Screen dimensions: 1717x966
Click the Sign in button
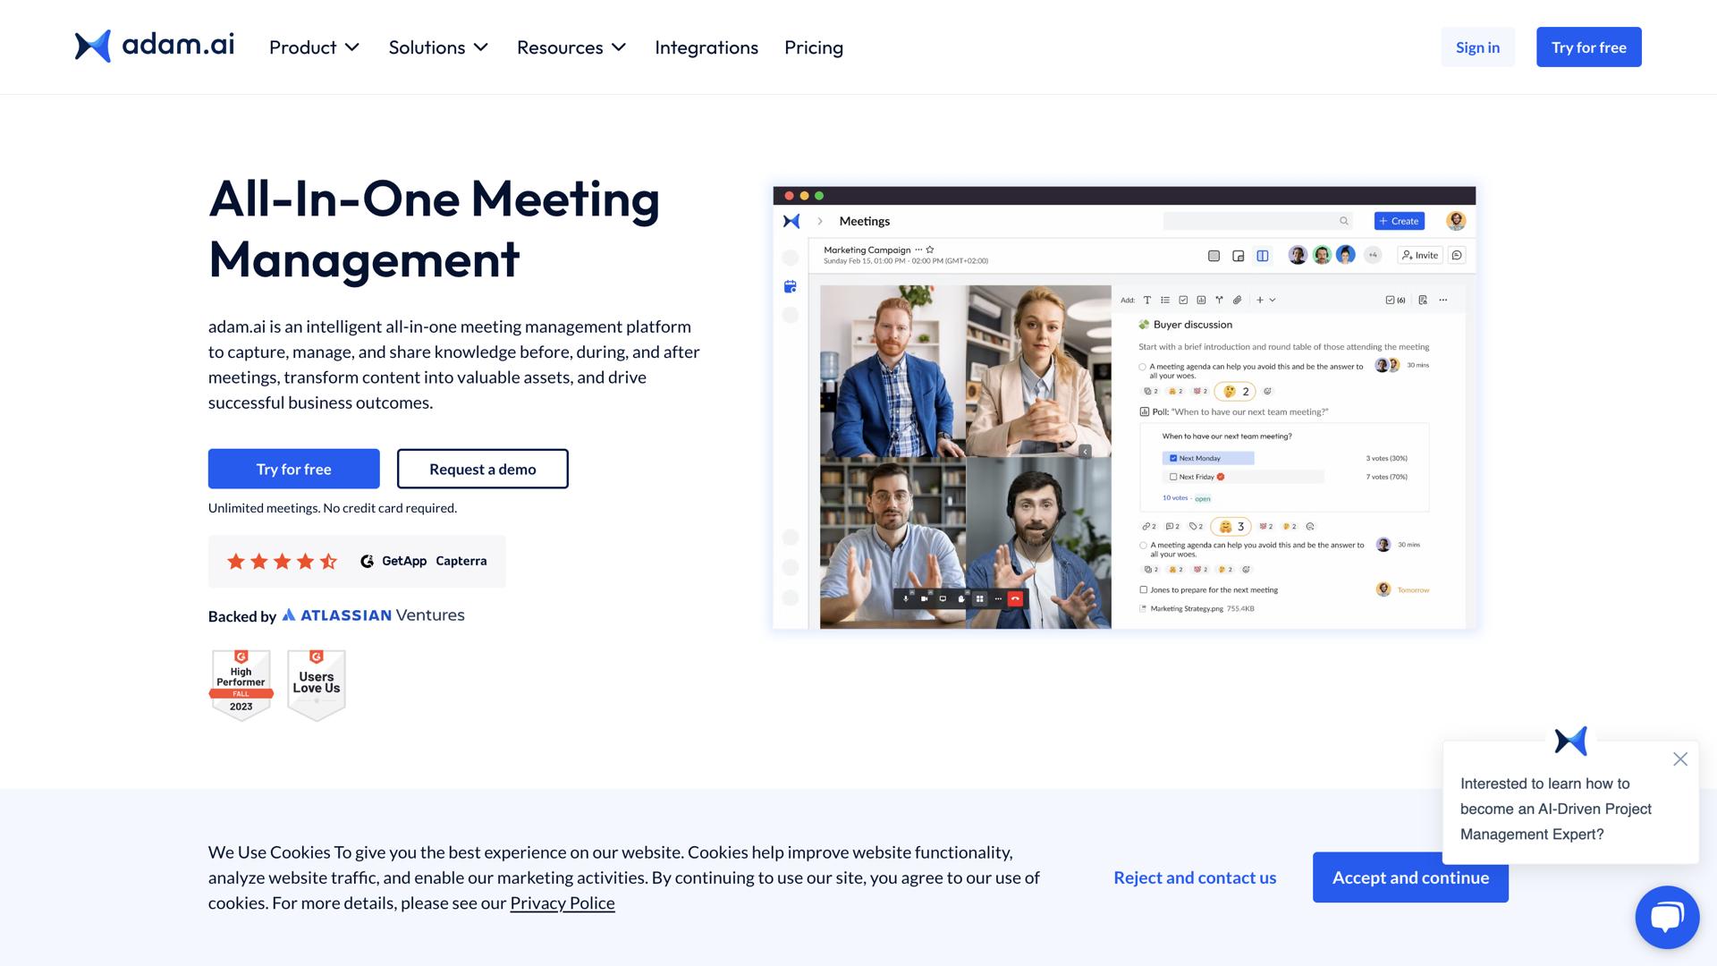click(x=1477, y=47)
